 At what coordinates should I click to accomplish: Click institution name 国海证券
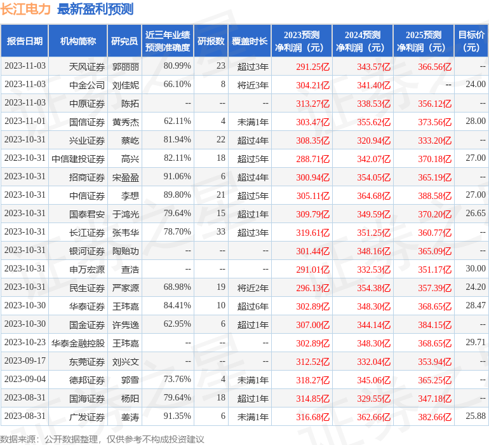pos(87,399)
